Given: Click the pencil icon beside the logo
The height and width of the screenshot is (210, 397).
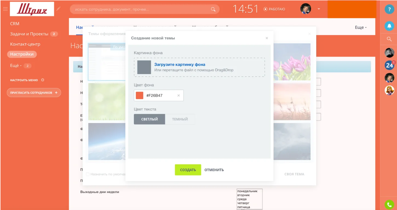Looking at the screenshot, I should coord(58,9).
